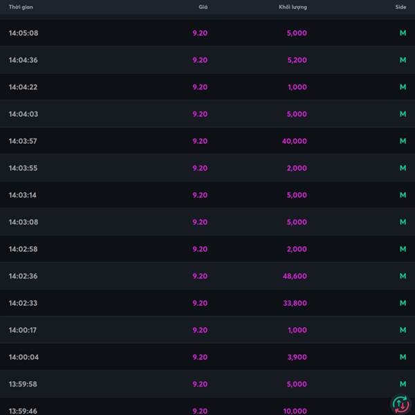Click the Thời gian column header

[x=21, y=7]
